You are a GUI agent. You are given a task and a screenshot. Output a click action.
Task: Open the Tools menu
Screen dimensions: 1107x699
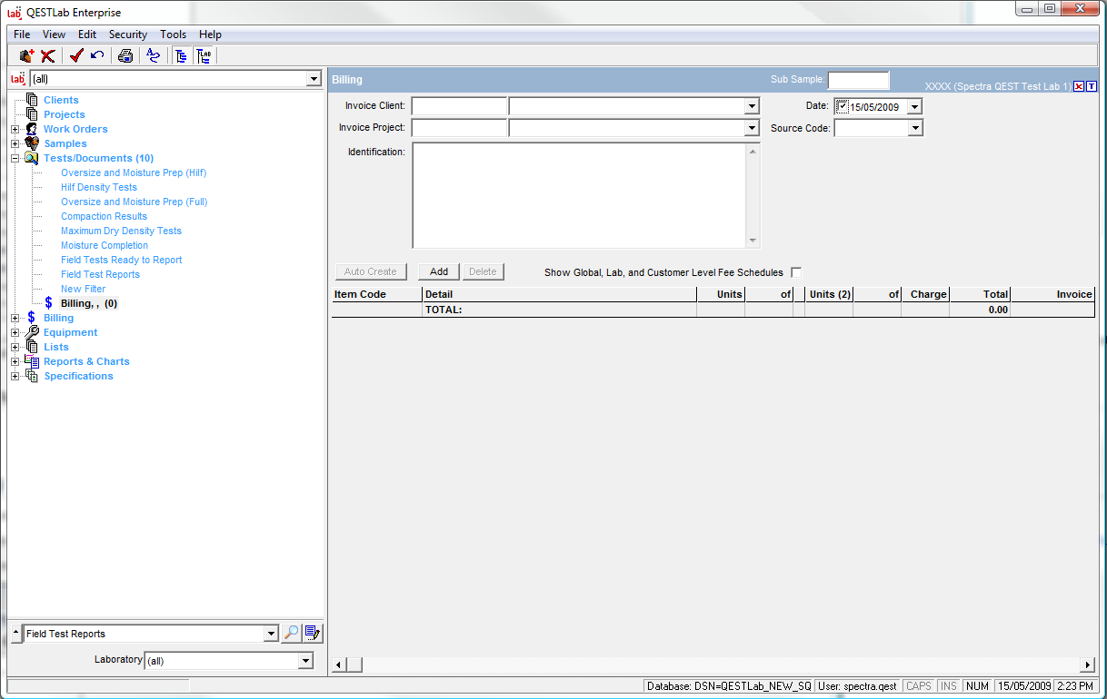click(x=173, y=34)
